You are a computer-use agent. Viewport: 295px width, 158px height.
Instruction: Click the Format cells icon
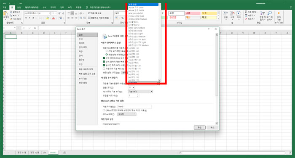[x=239, y=13]
